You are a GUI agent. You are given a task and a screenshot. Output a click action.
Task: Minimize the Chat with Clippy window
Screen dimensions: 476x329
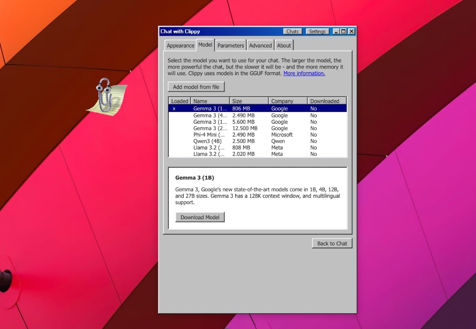[336, 31]
